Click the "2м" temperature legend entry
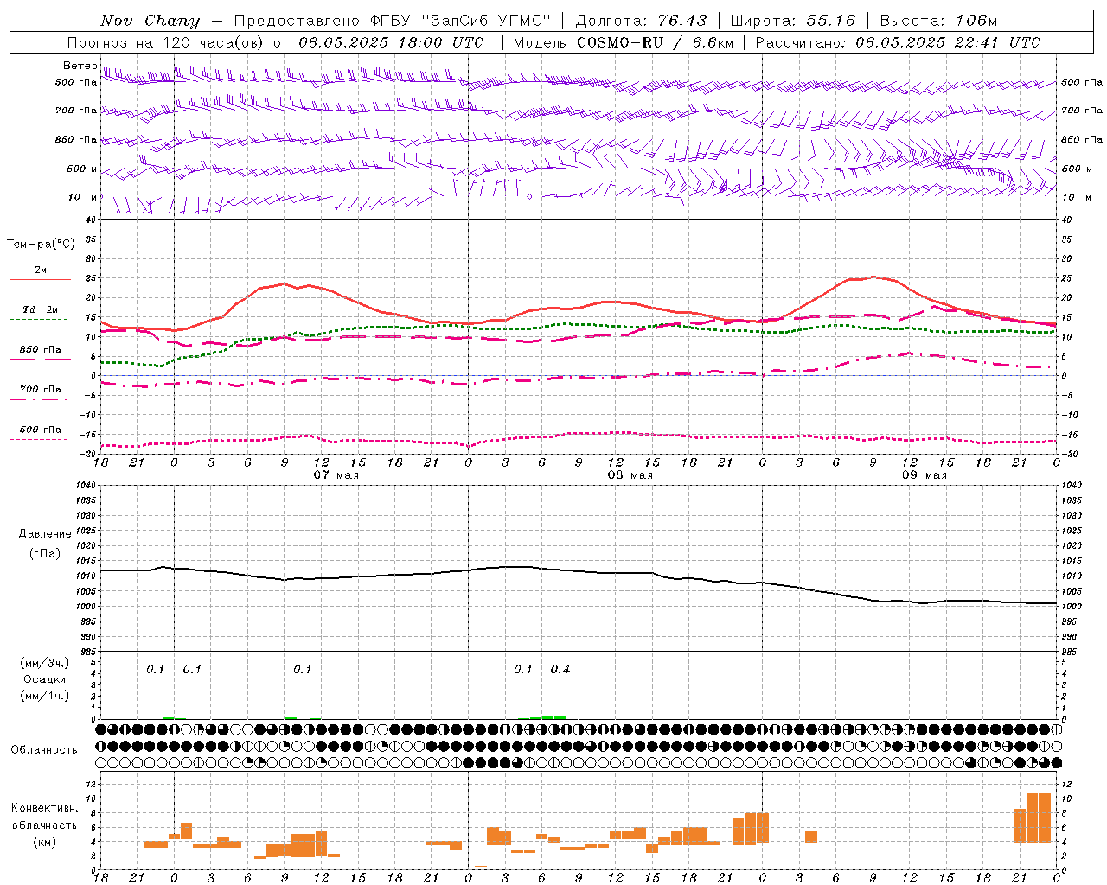Viewport: 1107px width, 885px height. click(41, 271)
